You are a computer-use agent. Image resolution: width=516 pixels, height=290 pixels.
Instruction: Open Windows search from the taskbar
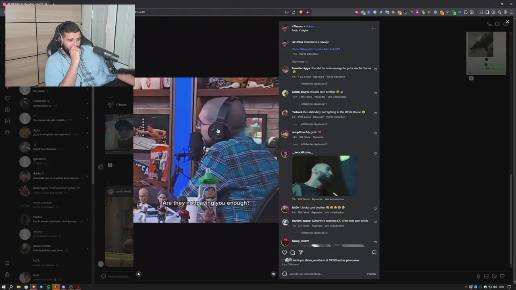11,287
